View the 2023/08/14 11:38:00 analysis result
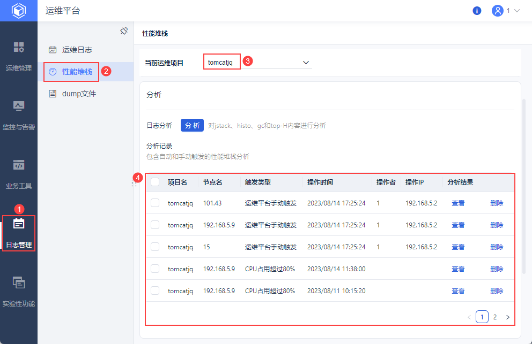 pos(458,269)
